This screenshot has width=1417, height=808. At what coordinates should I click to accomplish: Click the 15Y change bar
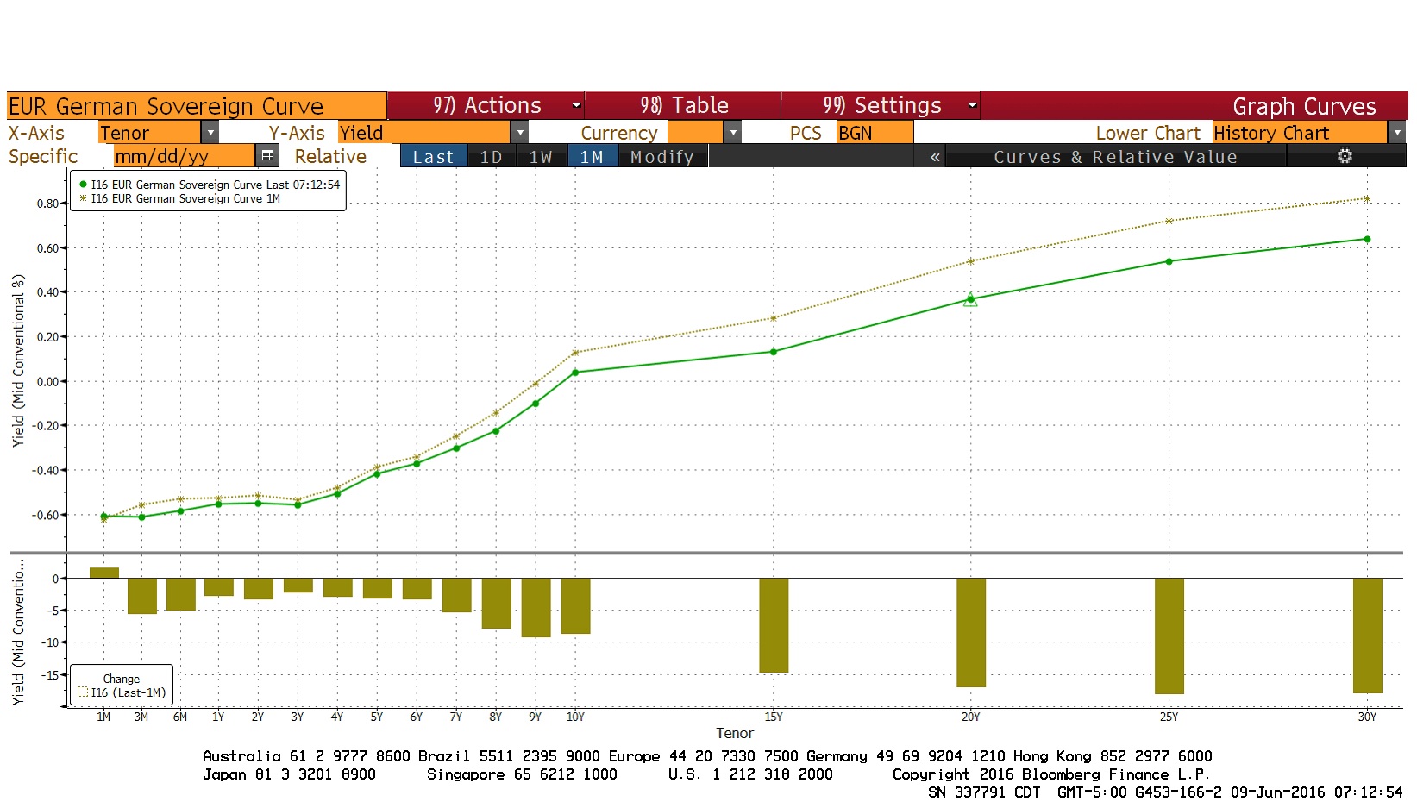774,625
